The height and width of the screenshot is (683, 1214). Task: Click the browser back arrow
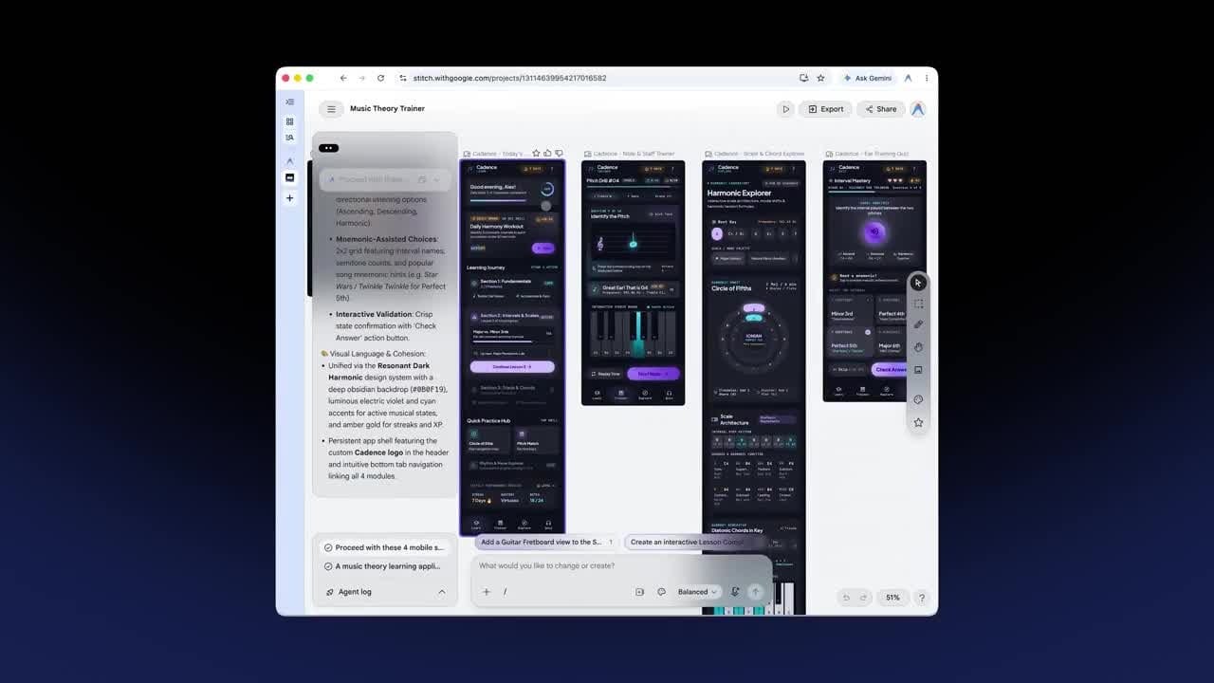pyautogui.click(x=343, y=78)
